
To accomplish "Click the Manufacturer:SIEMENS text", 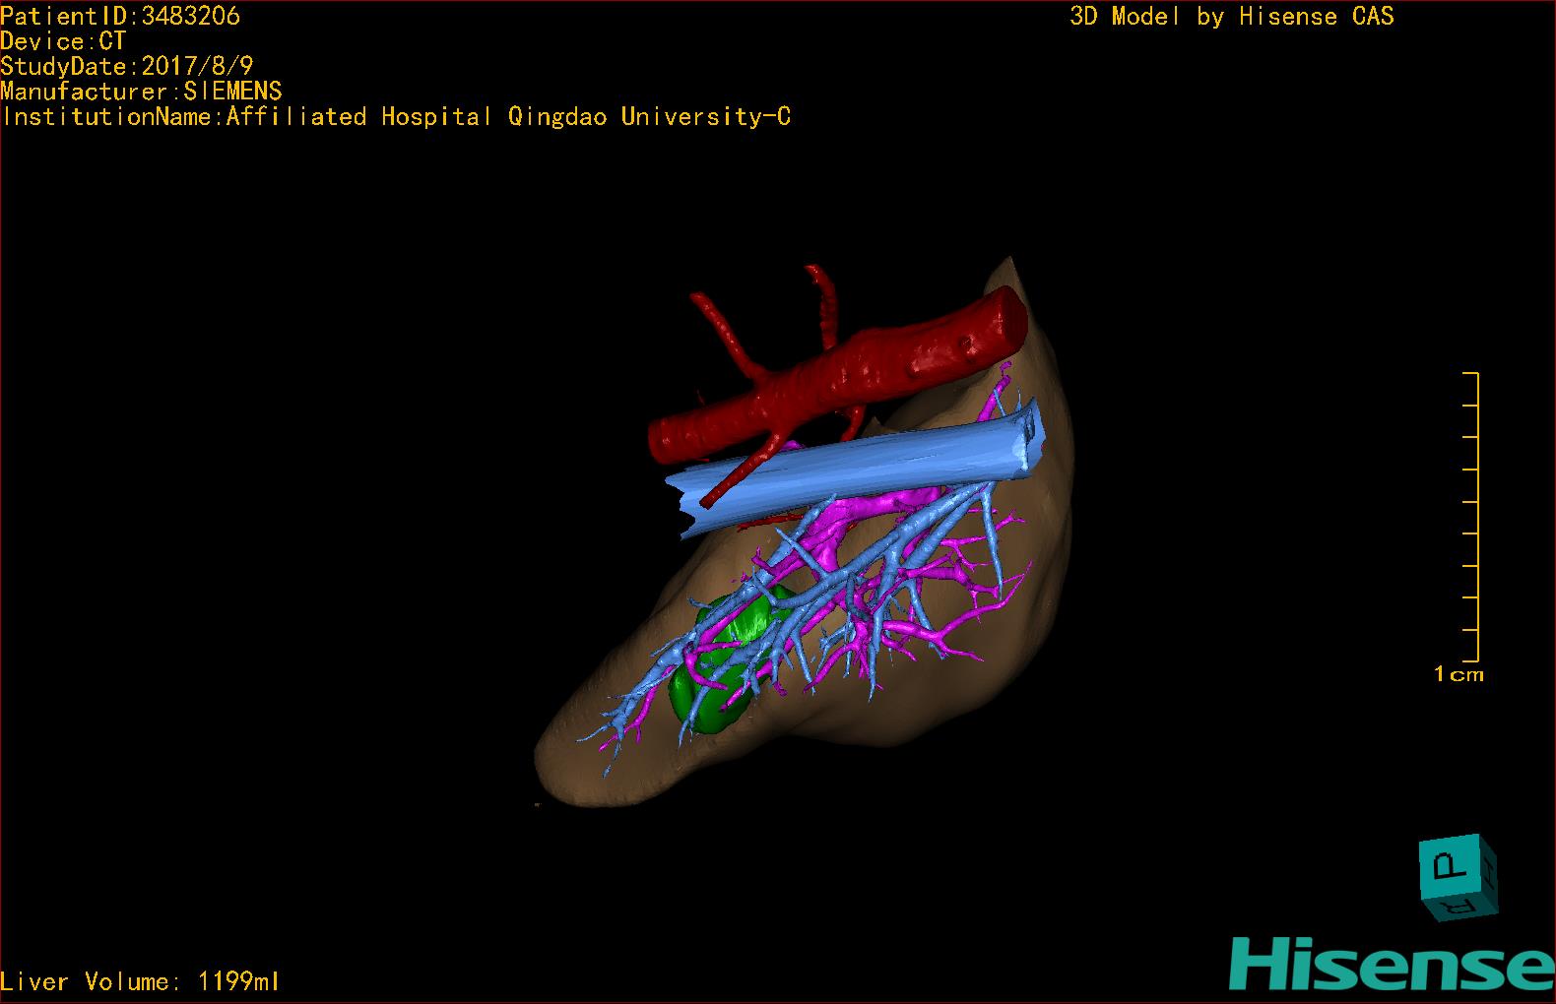I will tap(142, 92).
